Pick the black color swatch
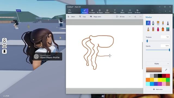The height and width of the screenshot is (98, 174). (x=160, y=76)
